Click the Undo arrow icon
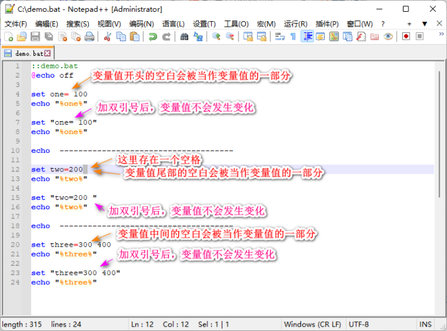Screen dimensions: 447x331 (x=153, y=37)
